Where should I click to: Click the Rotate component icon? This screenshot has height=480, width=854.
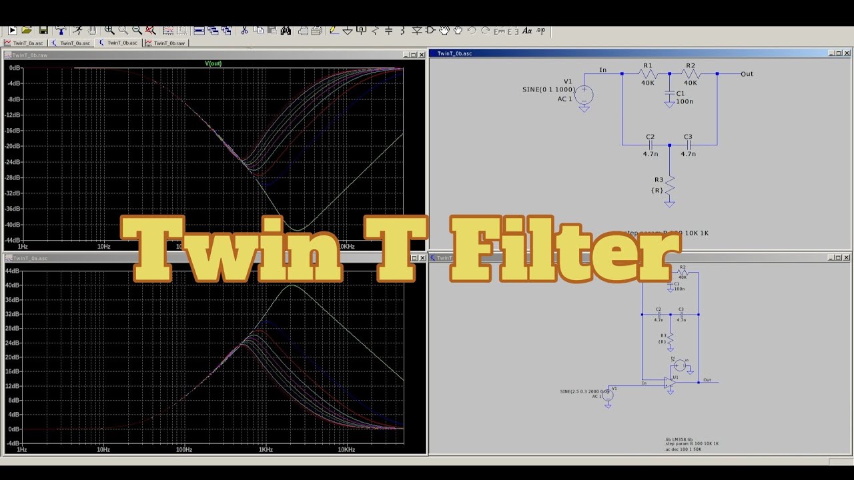pos(500,31)
